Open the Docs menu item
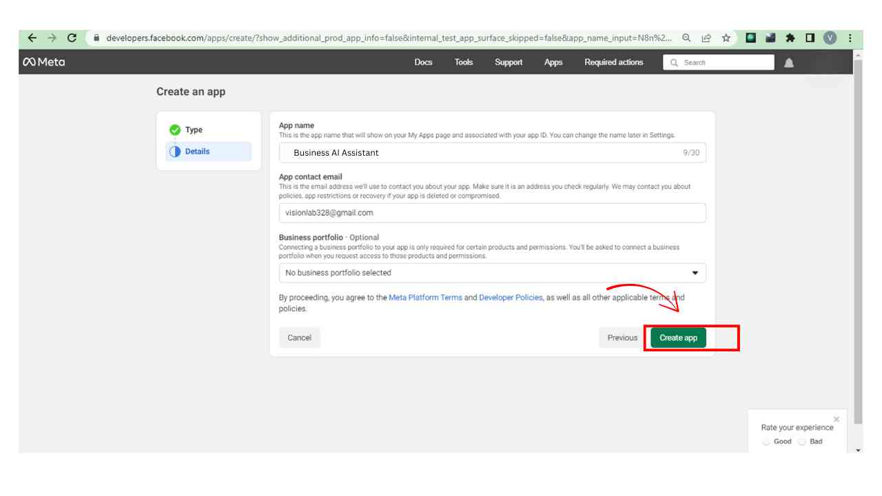Screen dimensions: 882x496 point(423,63)
